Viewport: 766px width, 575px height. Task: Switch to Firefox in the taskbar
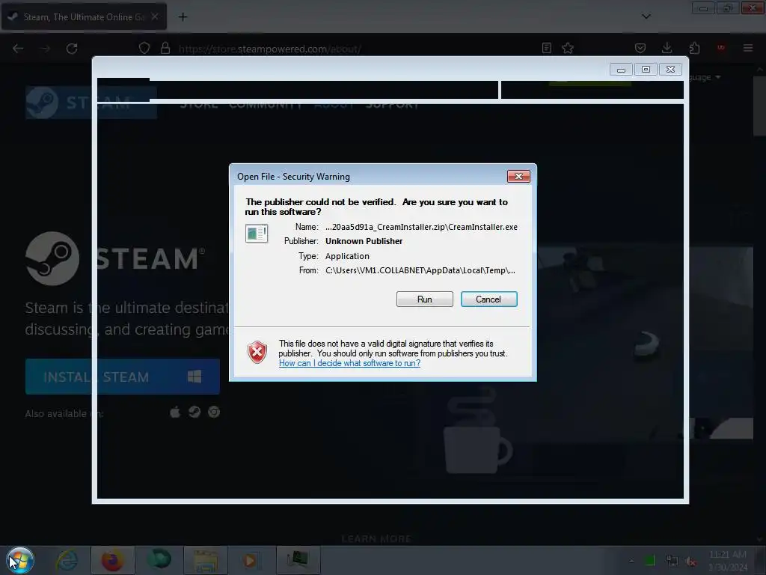point(112,560)
